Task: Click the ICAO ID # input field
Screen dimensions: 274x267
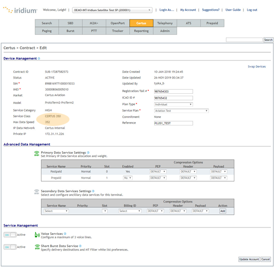Action: [173, 98]
